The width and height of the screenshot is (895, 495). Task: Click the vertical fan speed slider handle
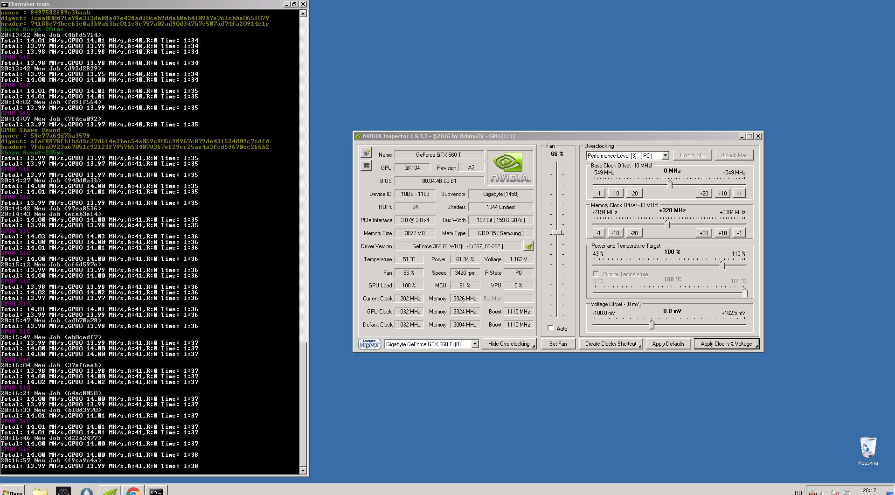point(557,232)
